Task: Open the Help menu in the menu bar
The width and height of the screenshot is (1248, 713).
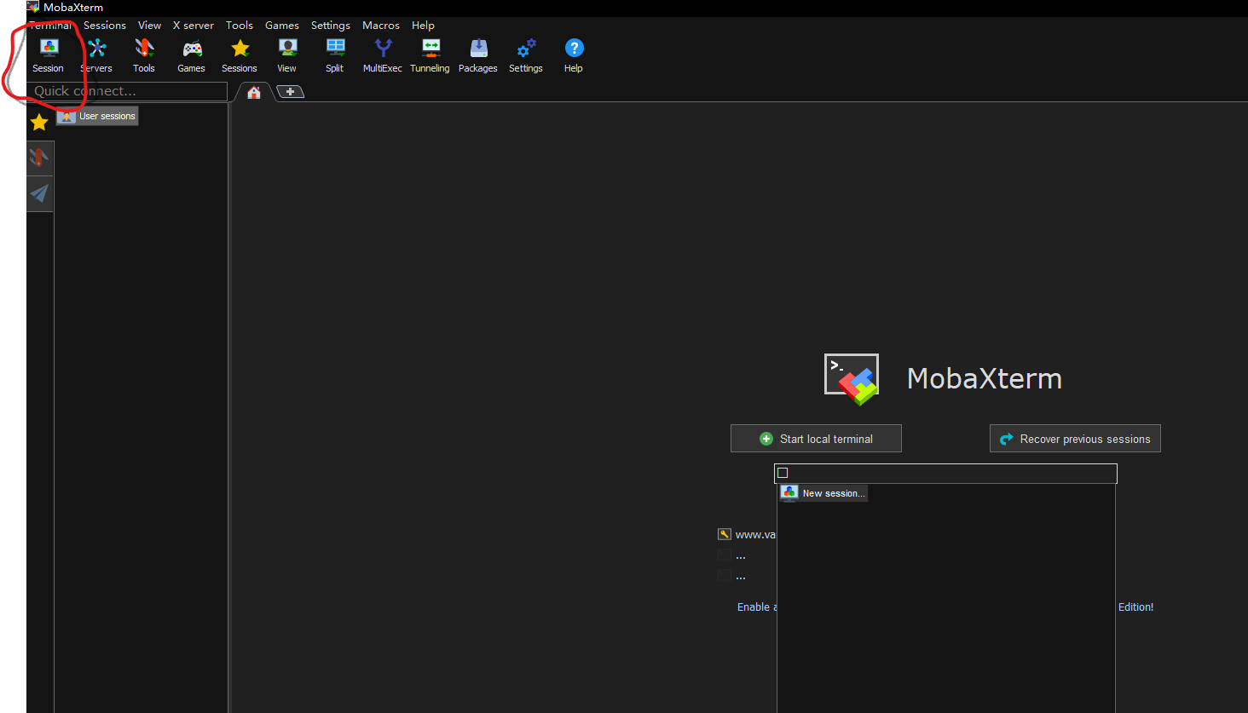Action: click(423, 26)
